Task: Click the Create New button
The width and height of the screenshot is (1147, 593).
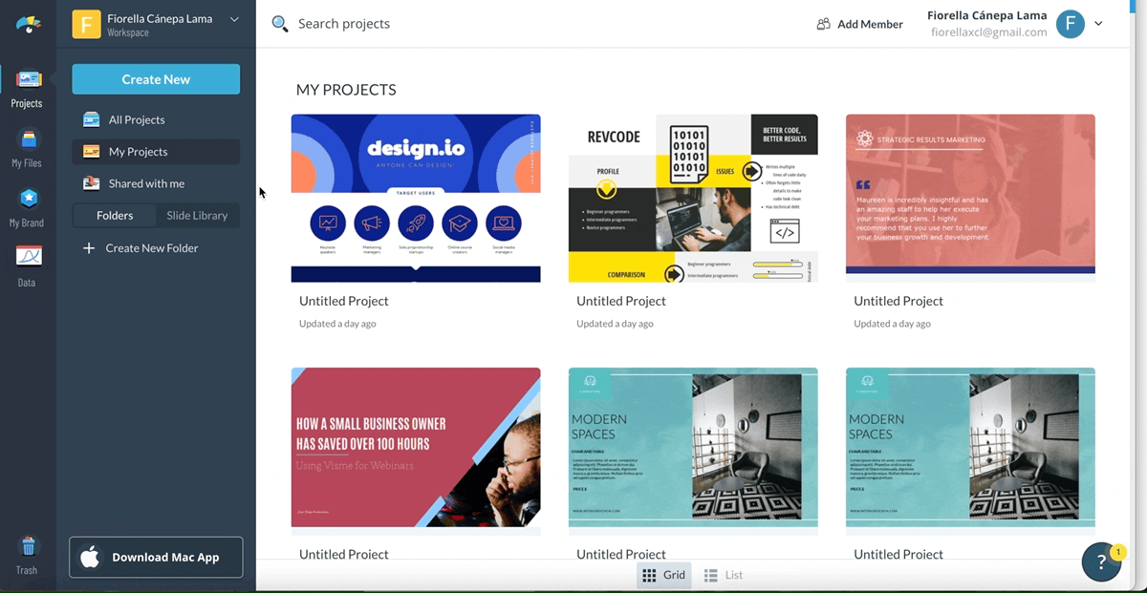Action: pos(156,79)
